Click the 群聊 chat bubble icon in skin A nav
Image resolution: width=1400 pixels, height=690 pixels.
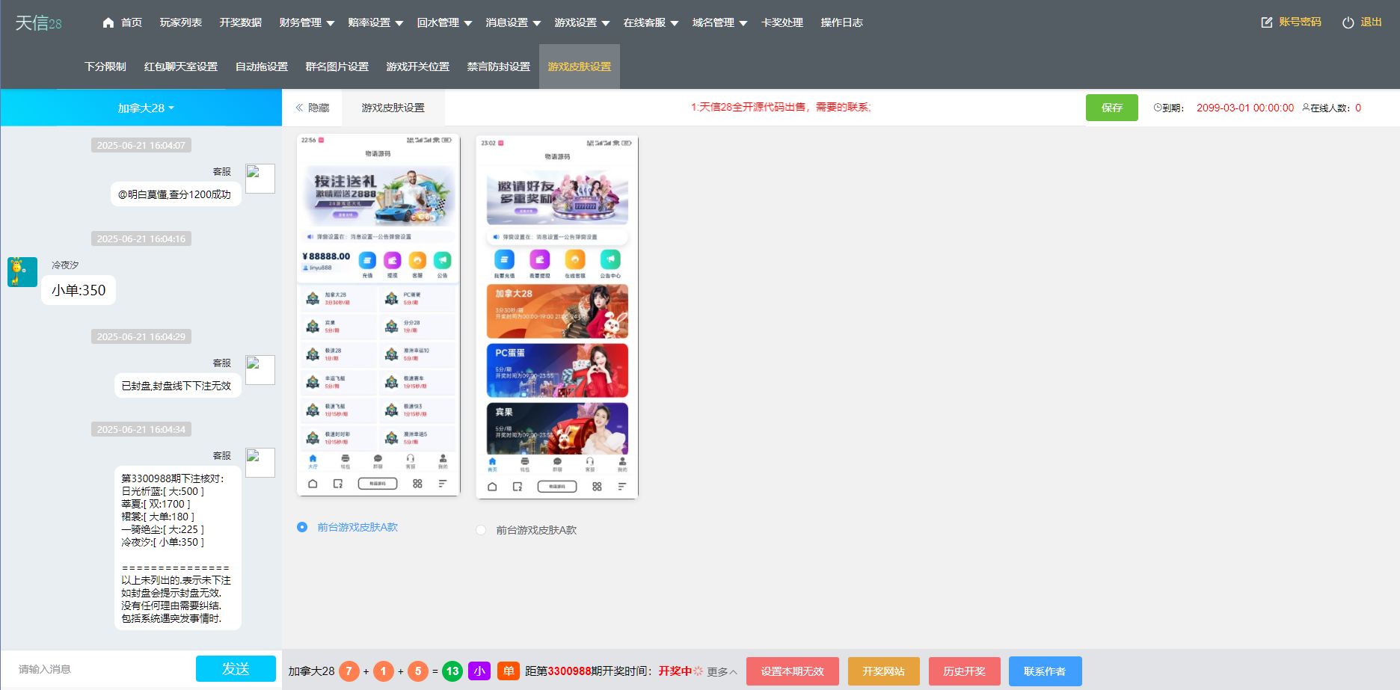click(378, 458)
